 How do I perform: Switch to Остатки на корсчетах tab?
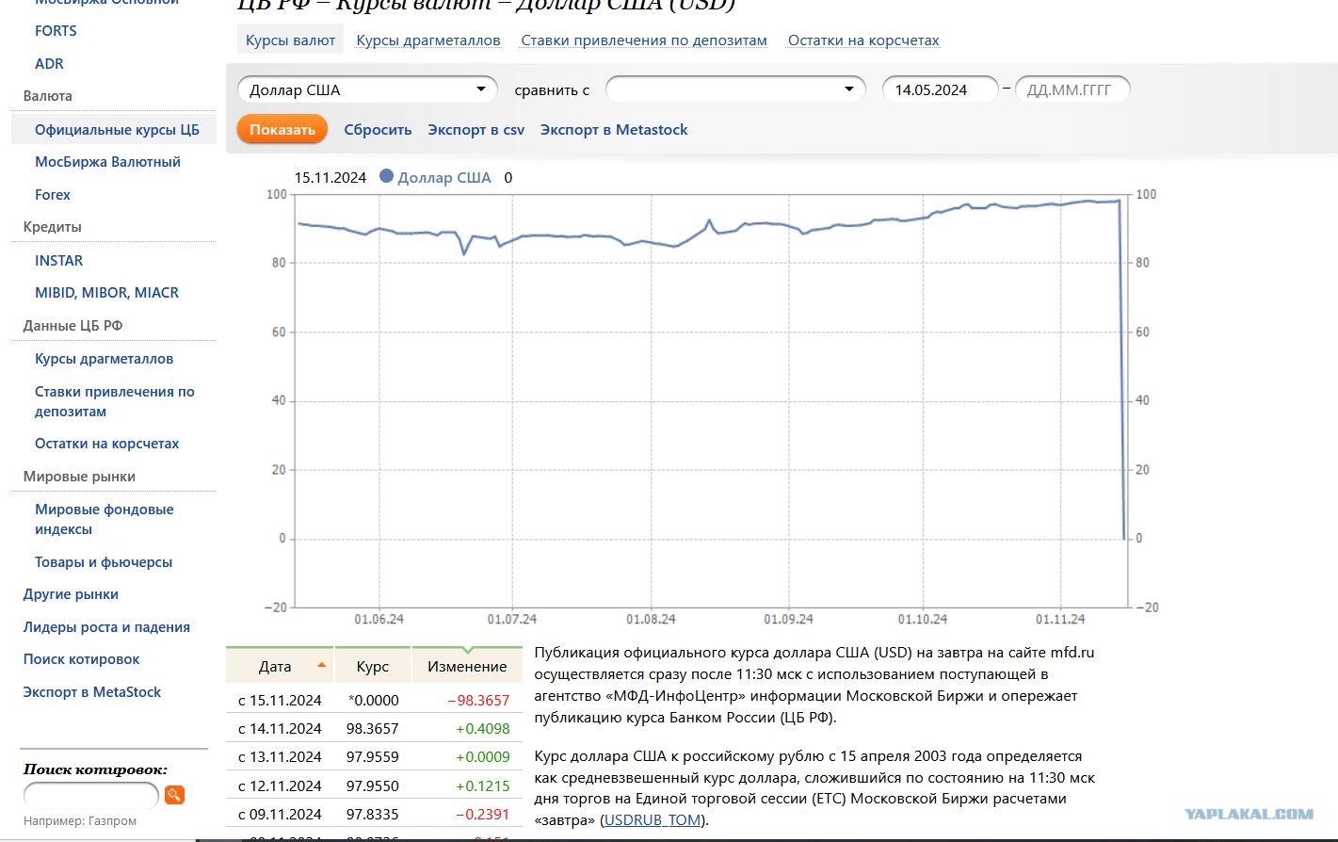(863, 40)
